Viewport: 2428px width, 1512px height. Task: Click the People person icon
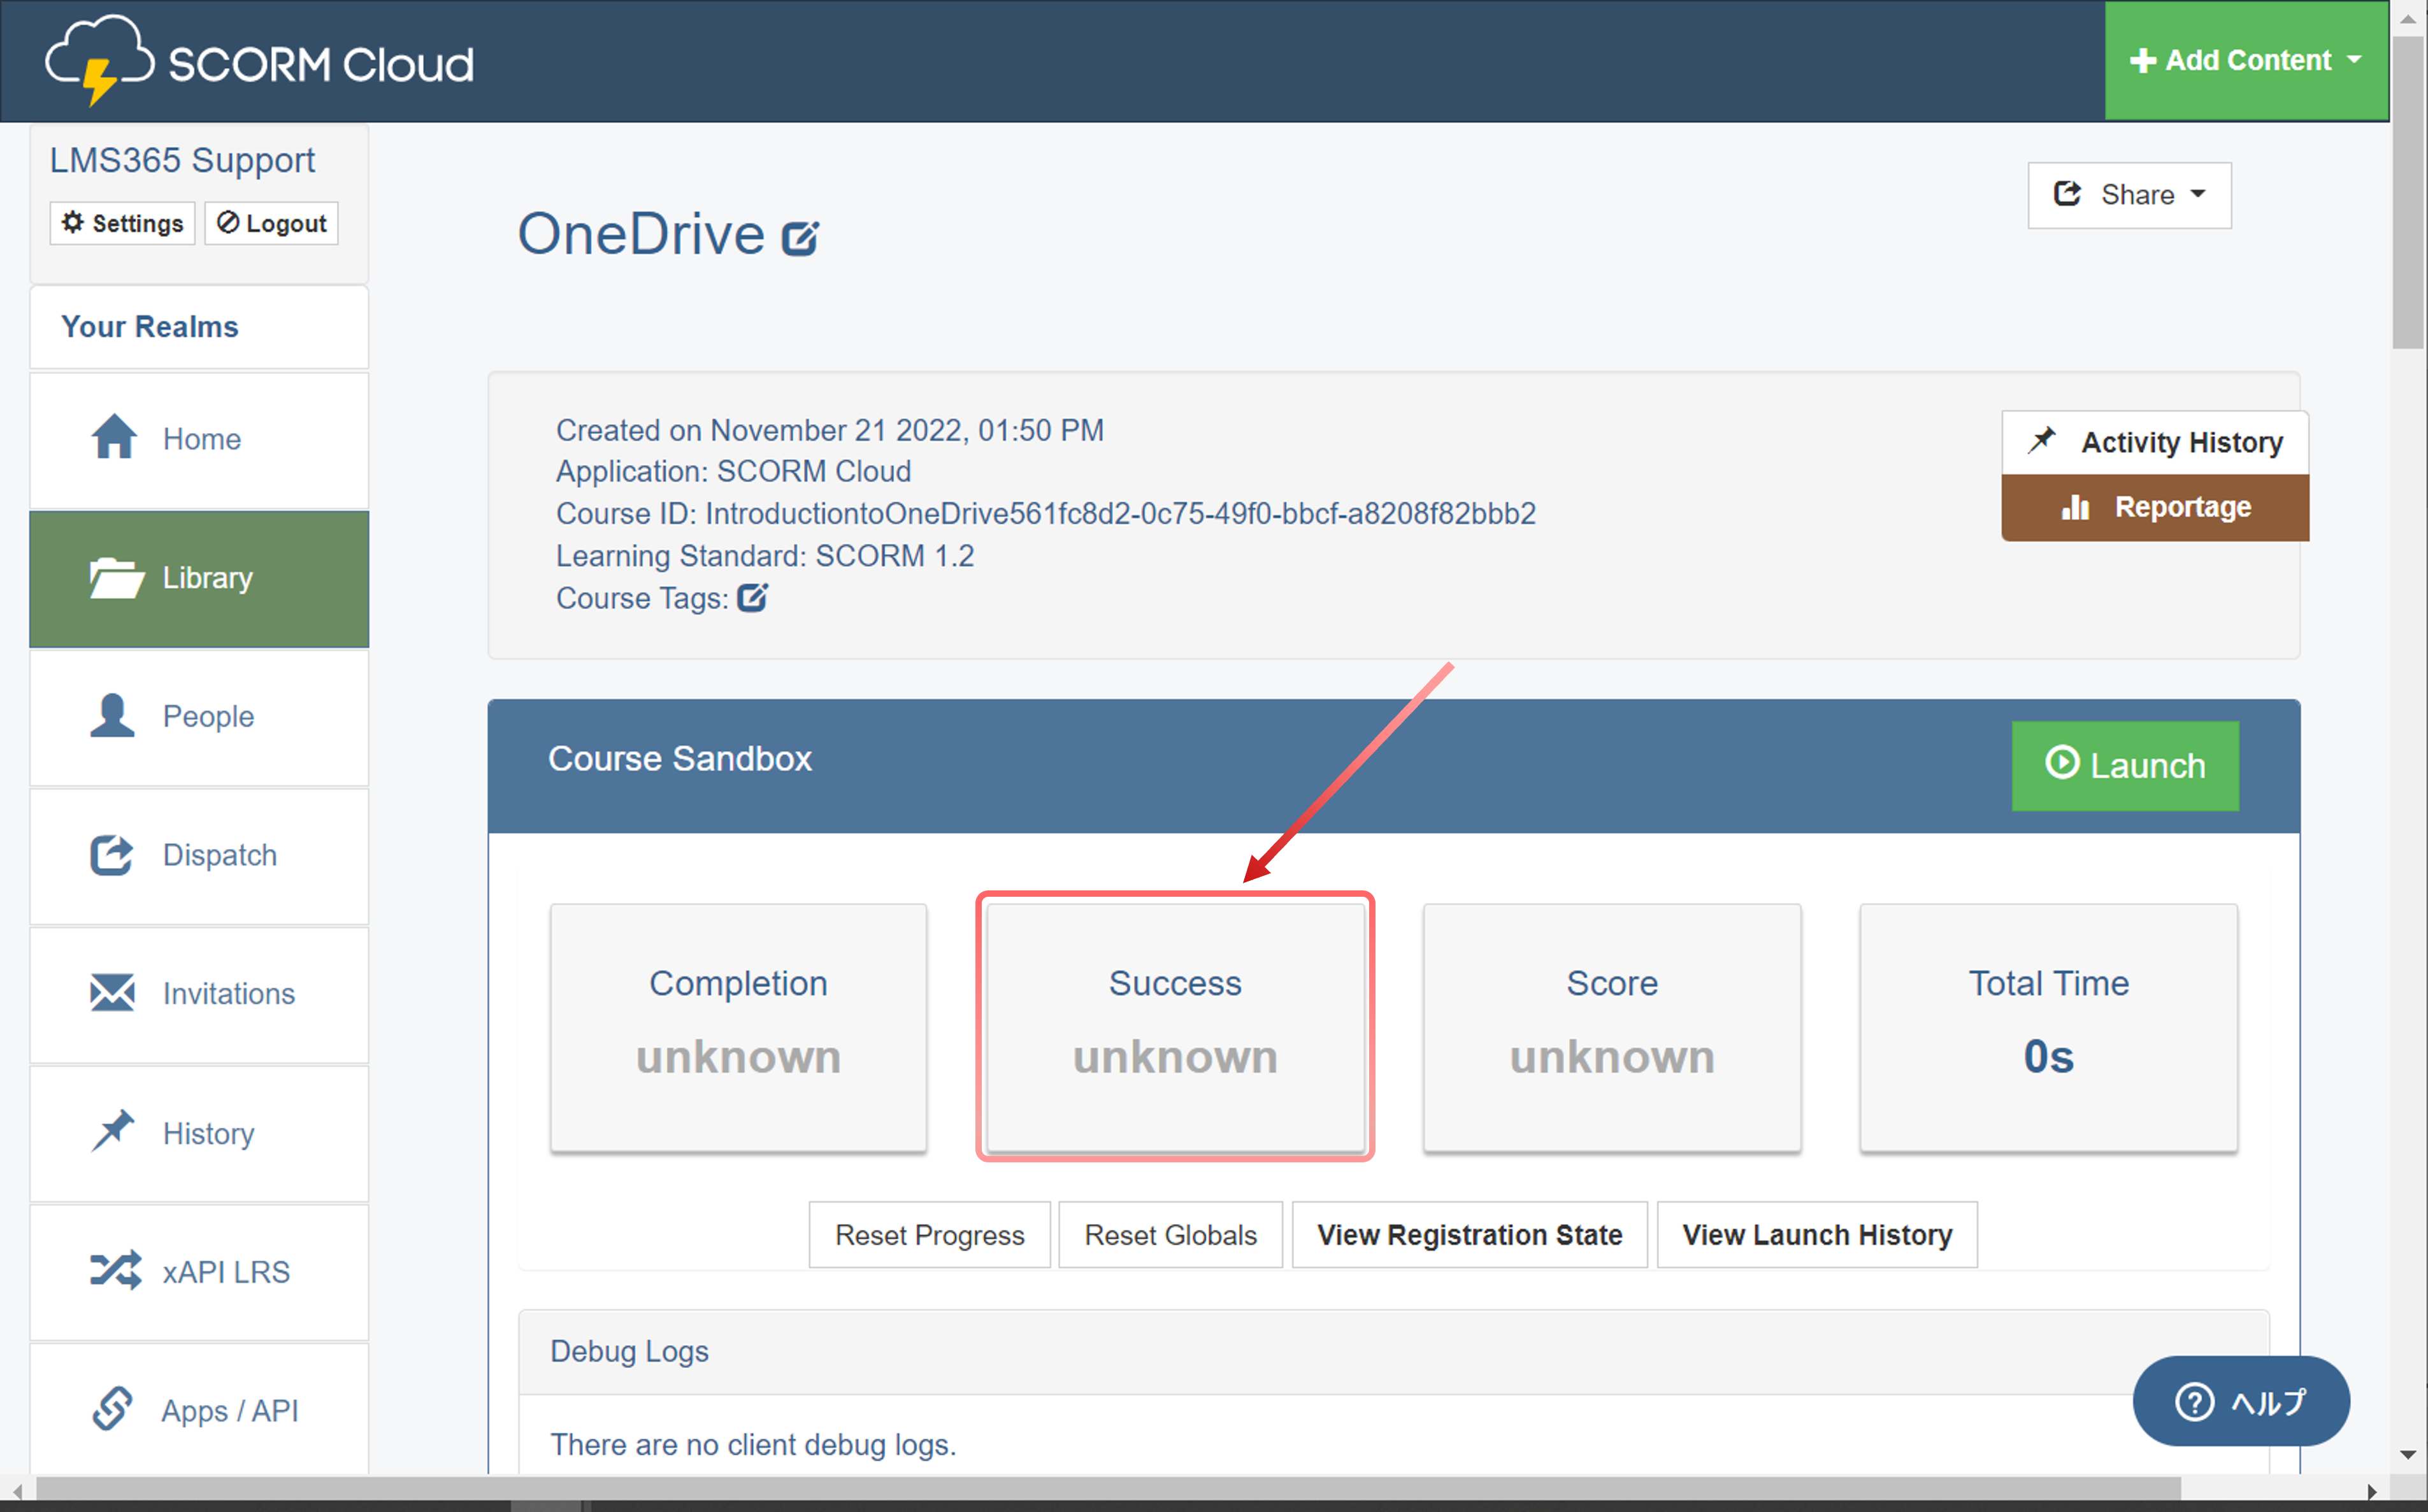[112, 716]
